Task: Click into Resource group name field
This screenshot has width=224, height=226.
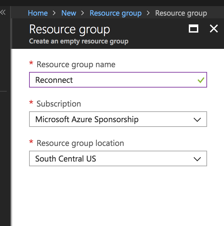Action: 118,80
